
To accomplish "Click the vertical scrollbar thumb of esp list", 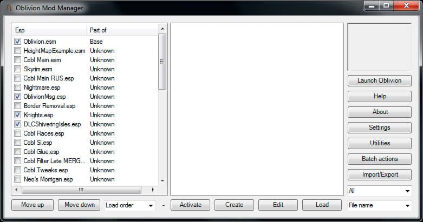I will [x=162, y=62].
